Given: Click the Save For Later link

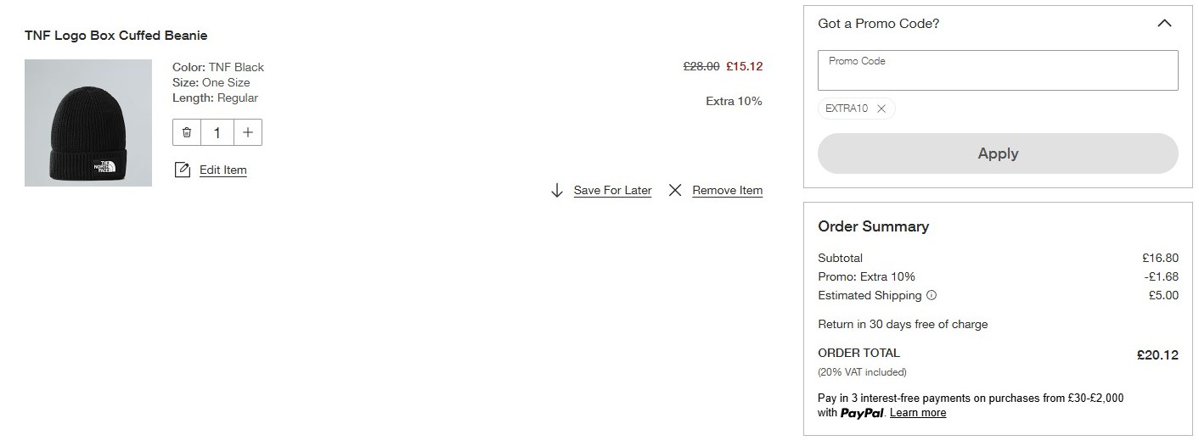Looking at the screenshot, I should tap(612, 190).
